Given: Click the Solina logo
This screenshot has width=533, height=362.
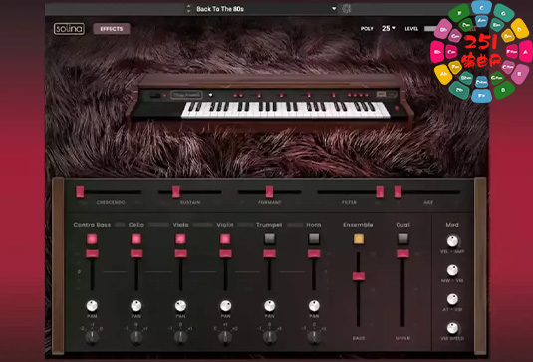Looking at the screenshot, I should pyautogui.click(x=69, y=29).
